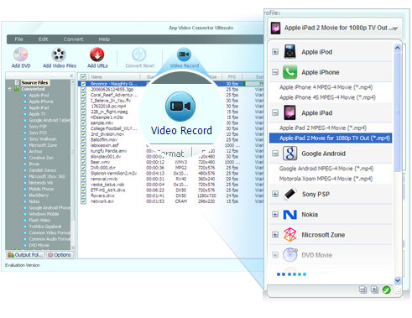Expand the Microsoft Zune group
This screenshot has height=318, width=412.
coord(275,235)
